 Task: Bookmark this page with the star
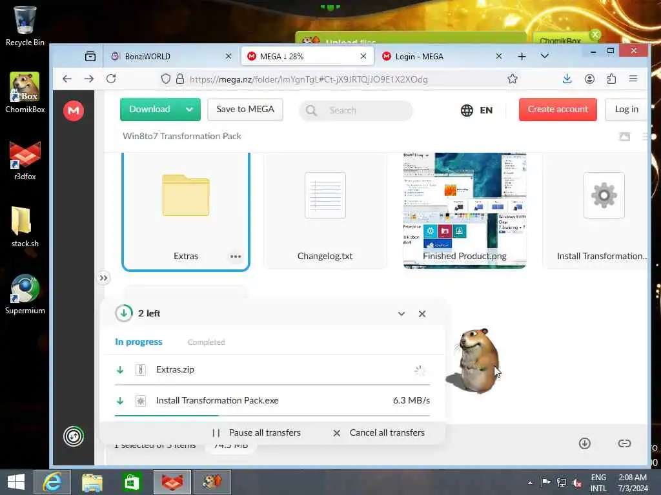click(x=512, y=79)
